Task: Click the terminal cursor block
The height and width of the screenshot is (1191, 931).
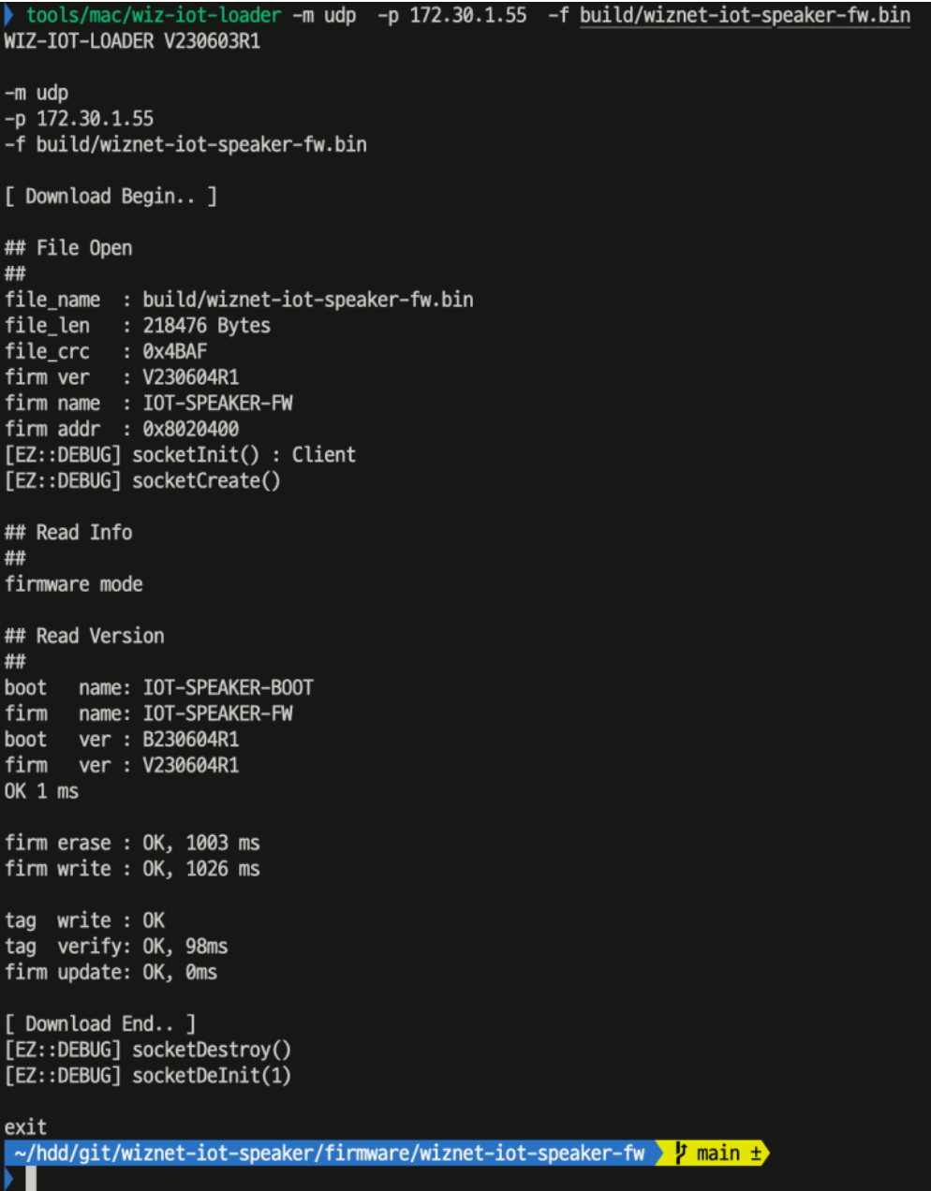Action: [x=31, y=1178]
